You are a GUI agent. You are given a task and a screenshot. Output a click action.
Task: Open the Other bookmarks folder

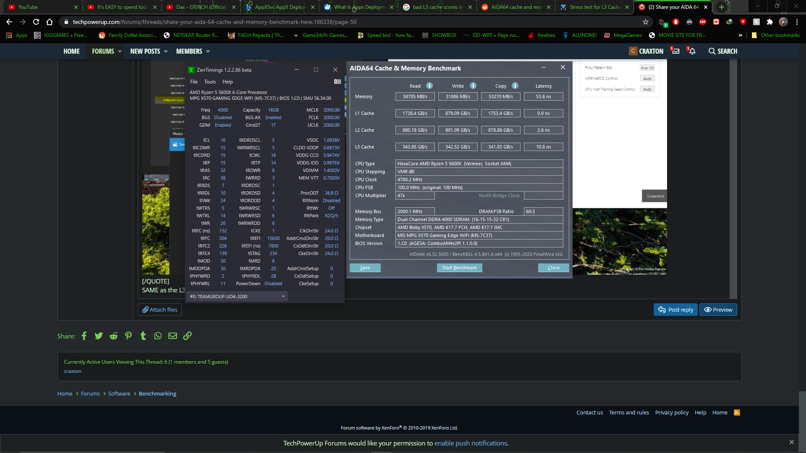click(x=775, y=35)
